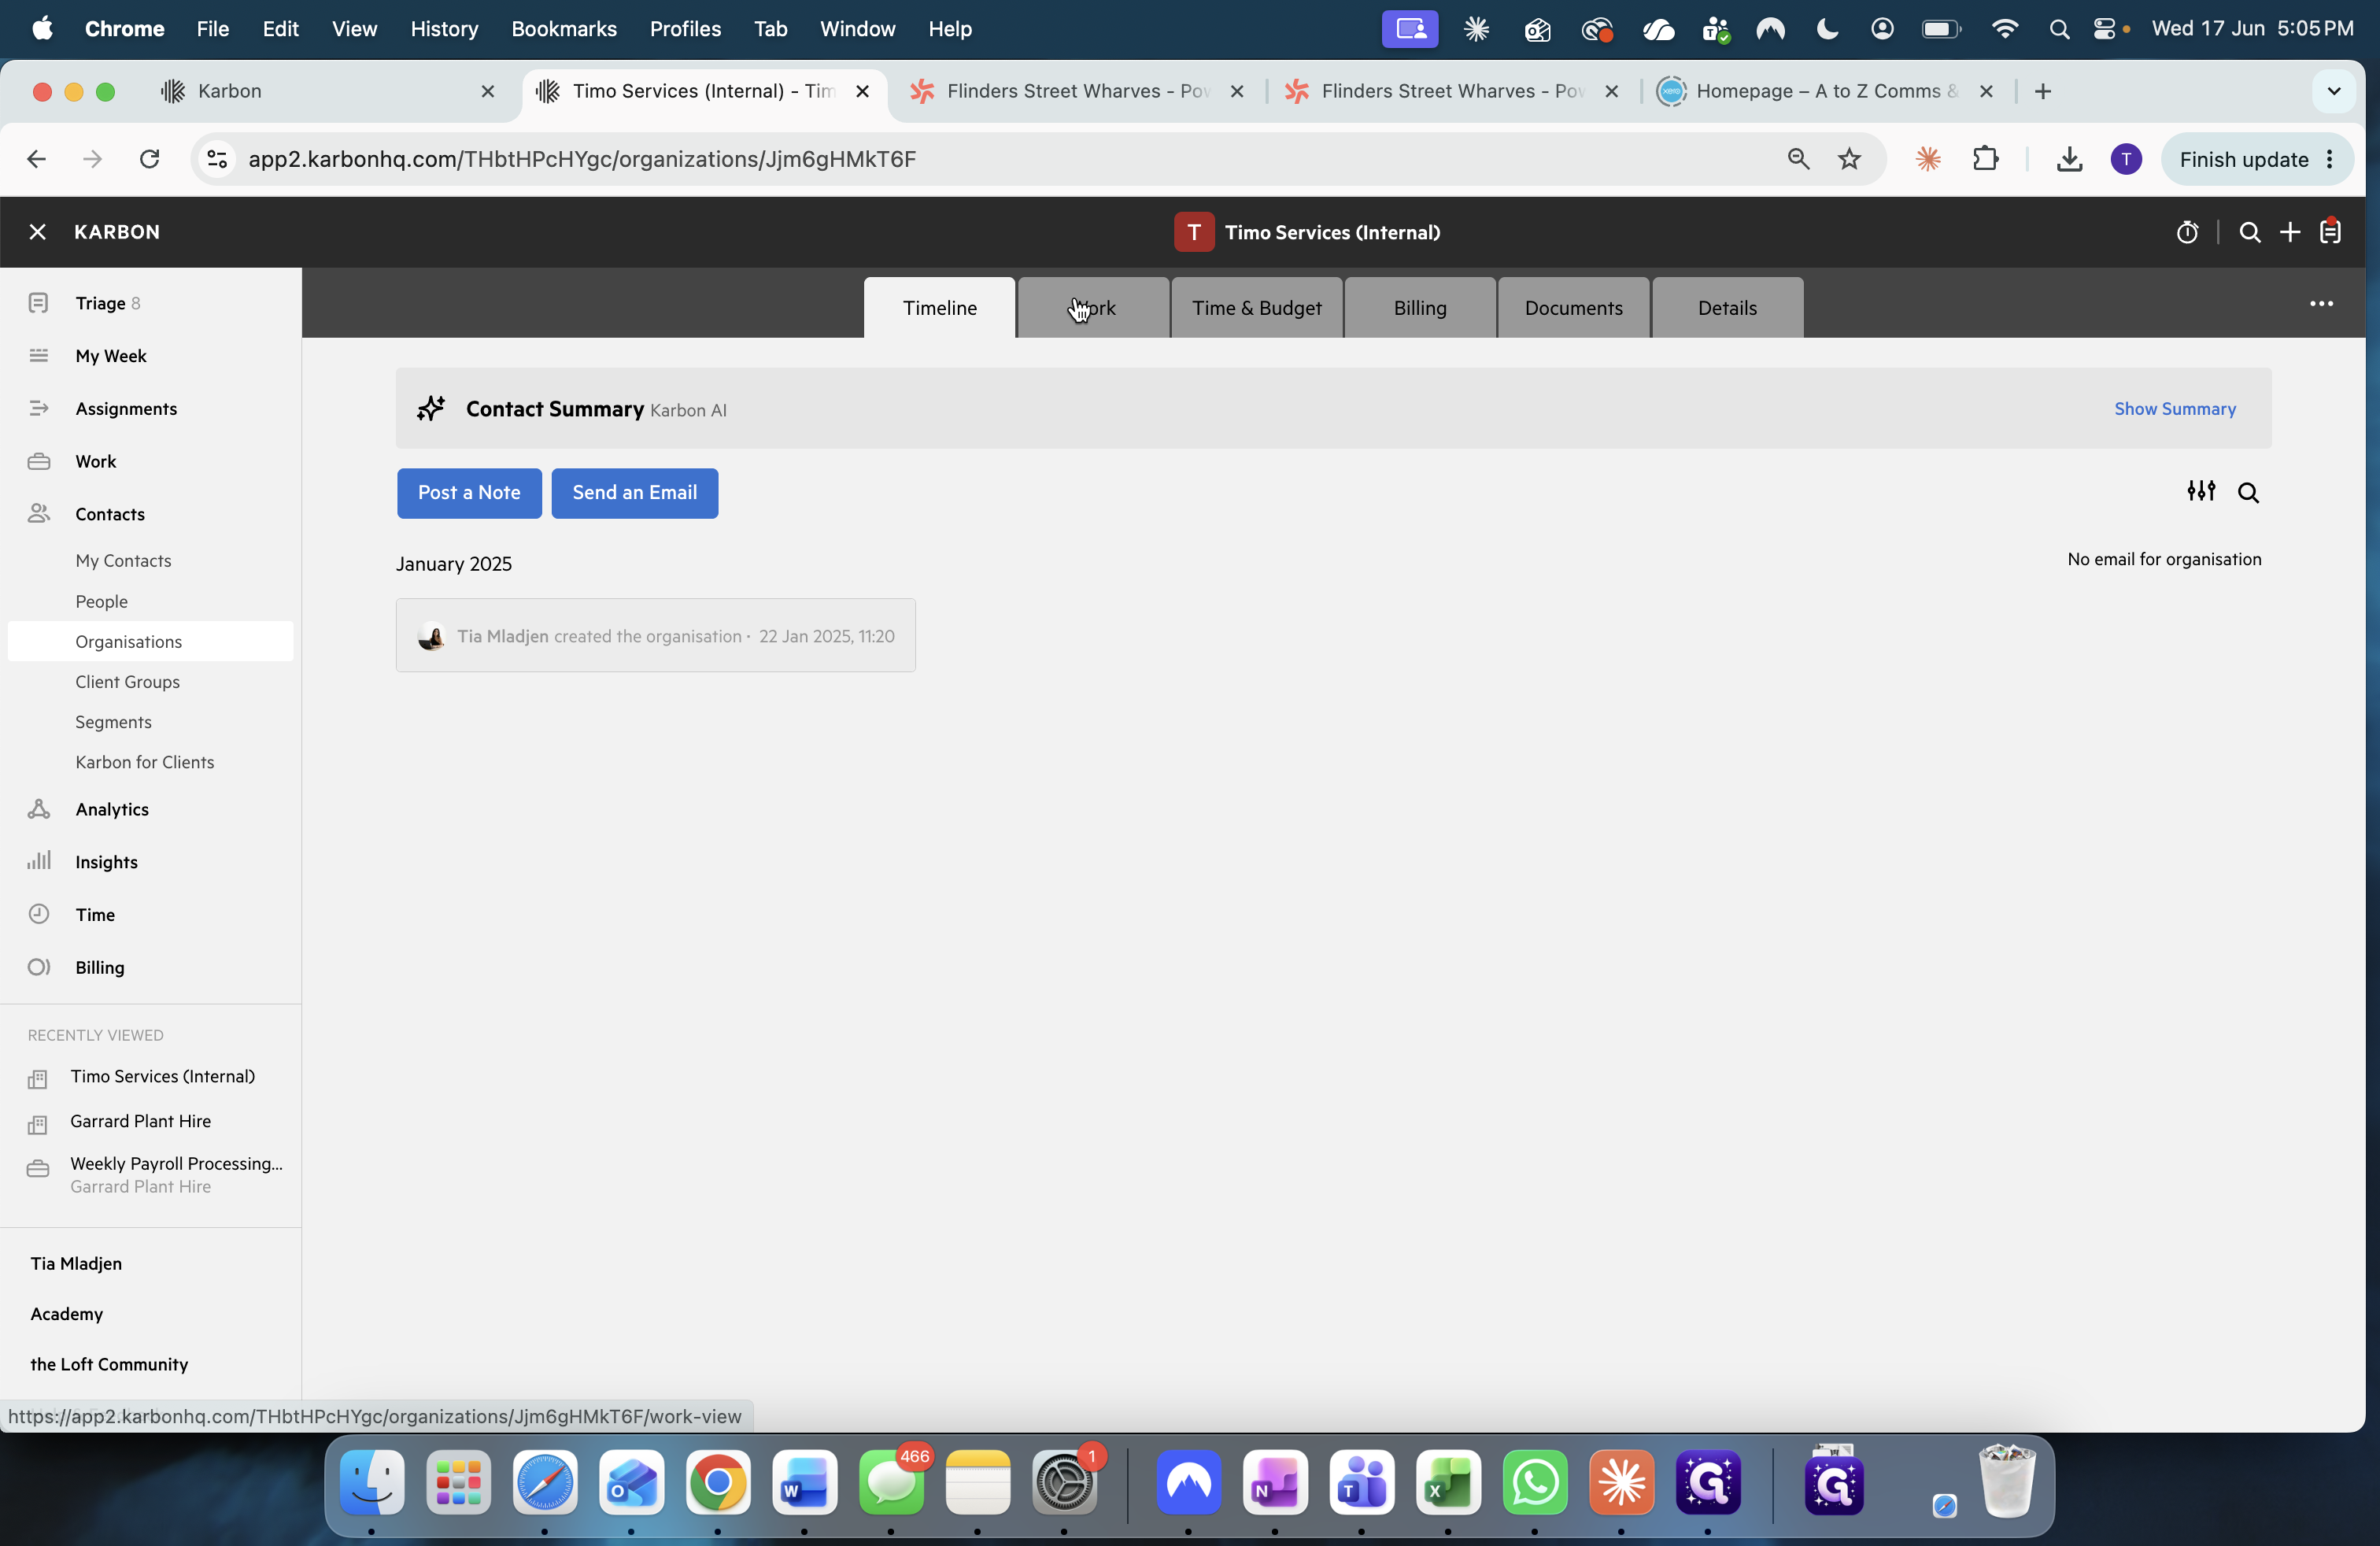Select Organisations in sidebar
The width and height of the screenshot is (2380, 1546).
pyautogui.click(x=150, y=641)
